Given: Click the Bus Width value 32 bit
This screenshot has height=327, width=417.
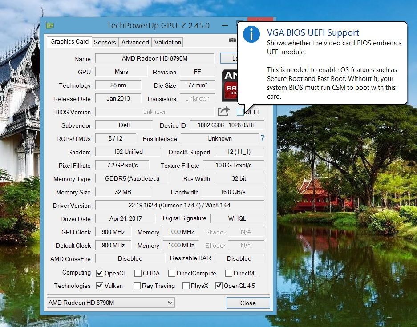Looking at the screenshot, I should pos(239,178).
